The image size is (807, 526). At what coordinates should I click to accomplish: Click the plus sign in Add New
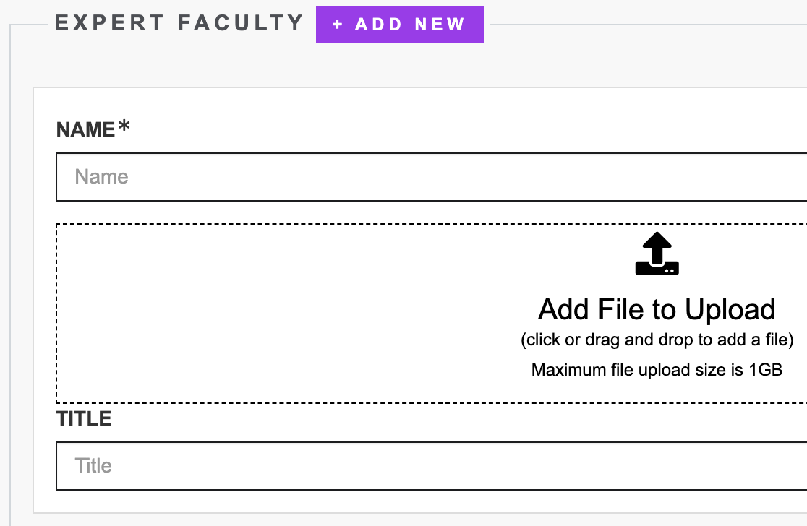point(338,25)
